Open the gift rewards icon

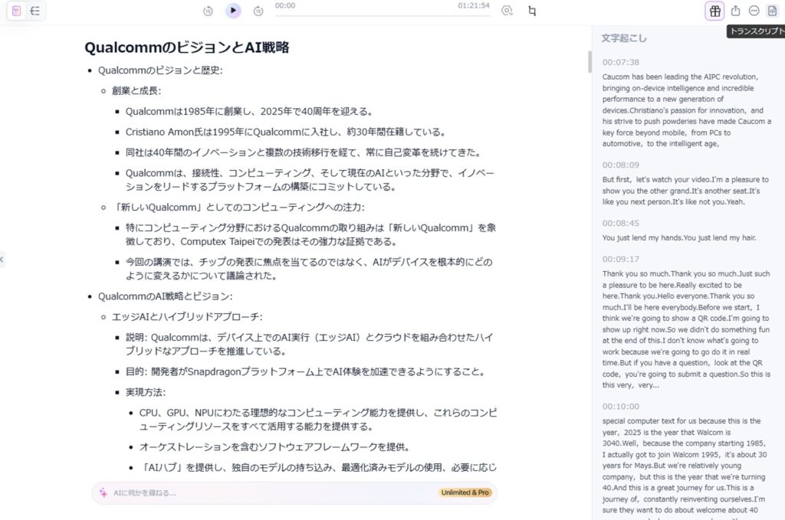[715, 11]
